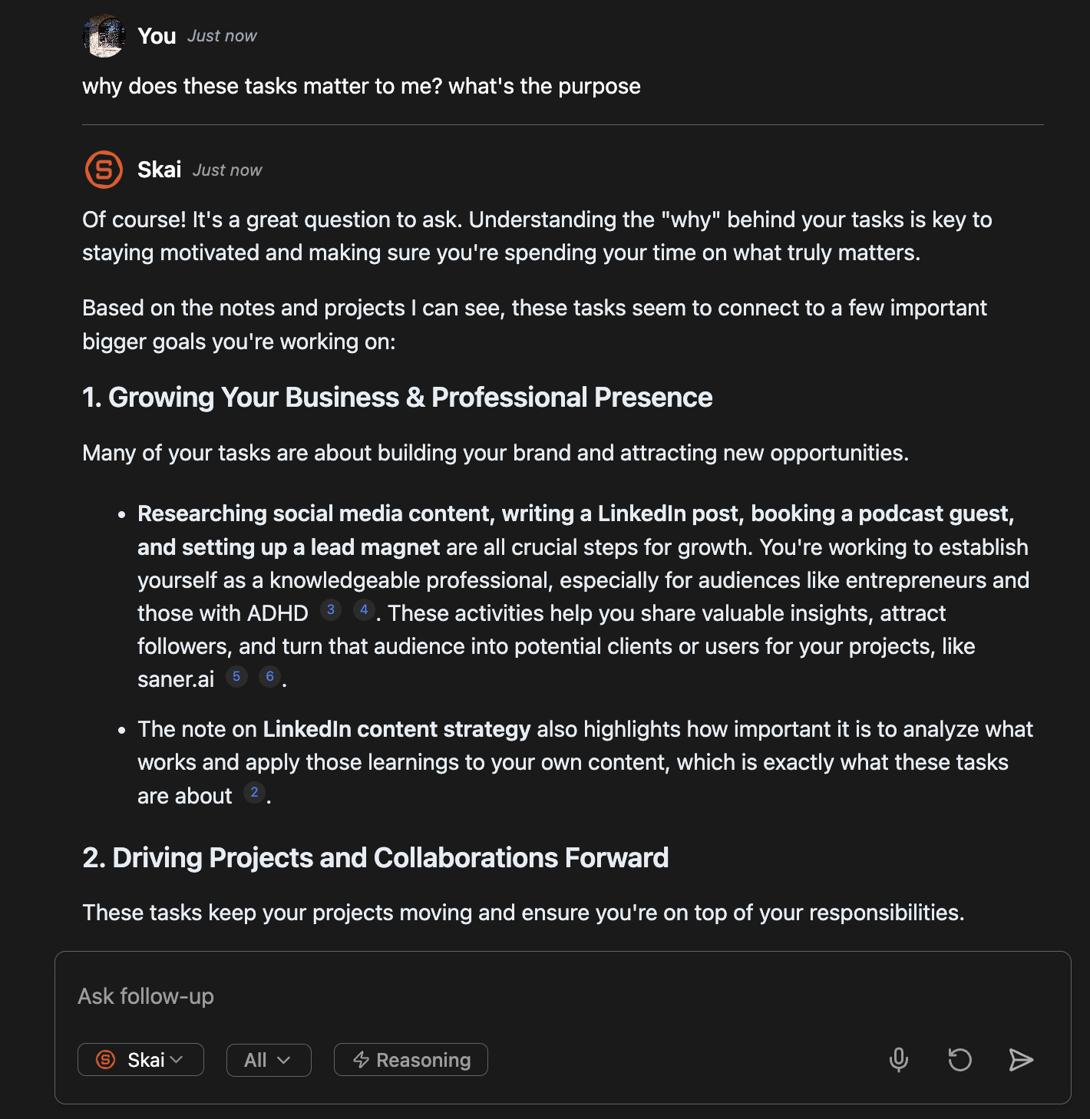
Task: Open the model picker on the Skai button
Action: [140, 1060]
